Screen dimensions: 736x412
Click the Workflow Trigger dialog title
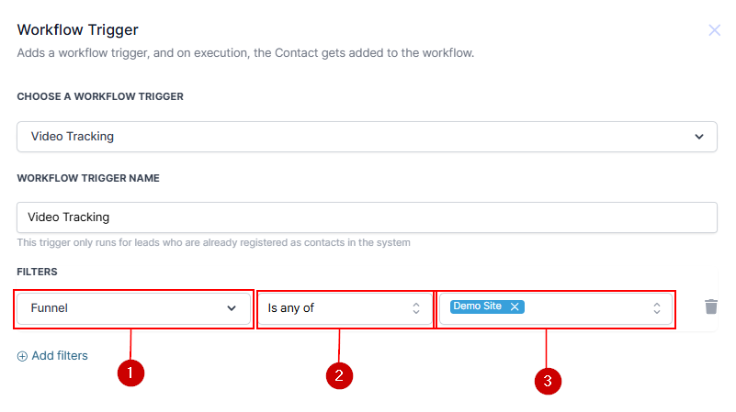(78, 30)
